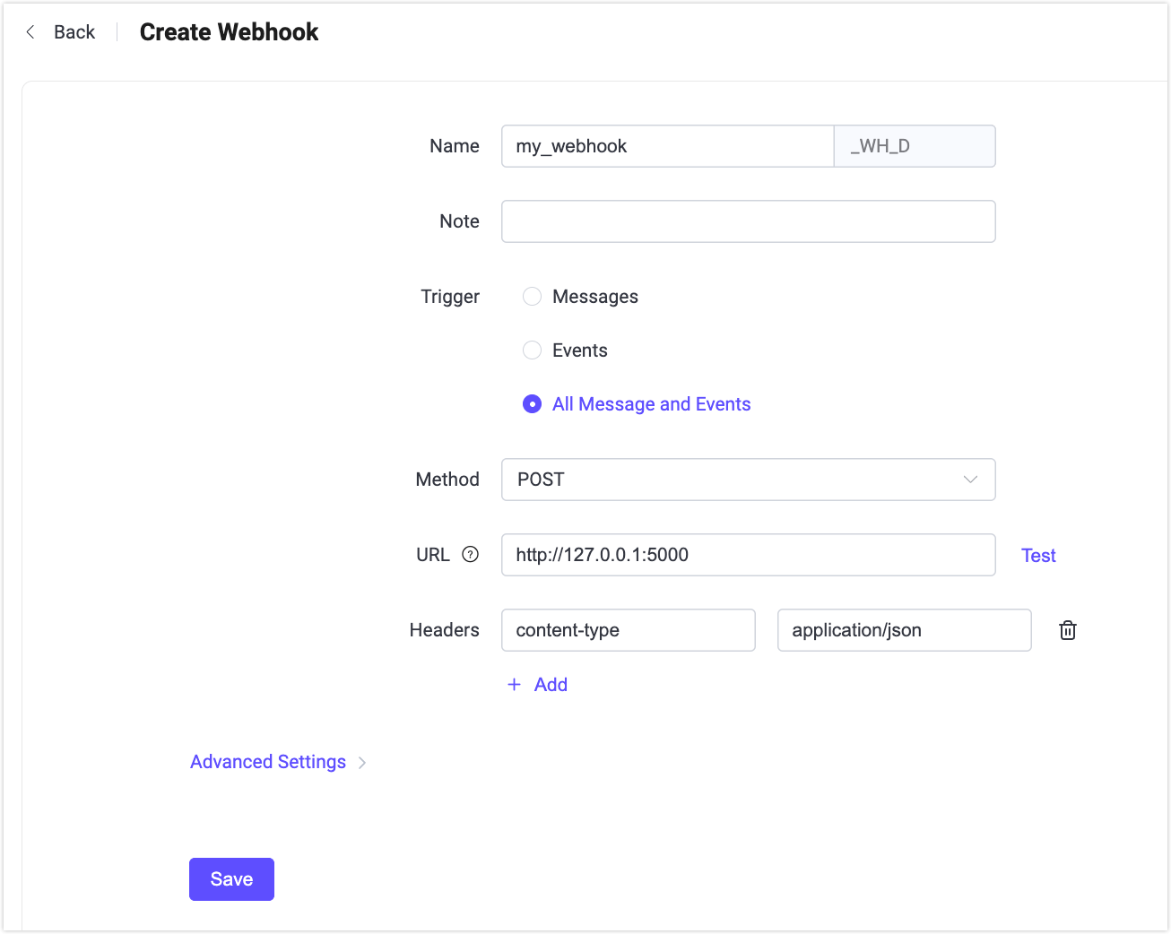Expand Advanced Settings
The height and width of the screenshot is (934, 1171).
tap(267, 761)
